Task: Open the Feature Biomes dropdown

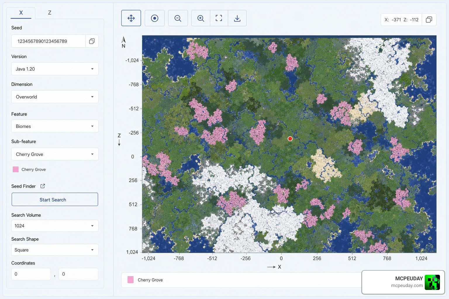Action: point(55,126)
